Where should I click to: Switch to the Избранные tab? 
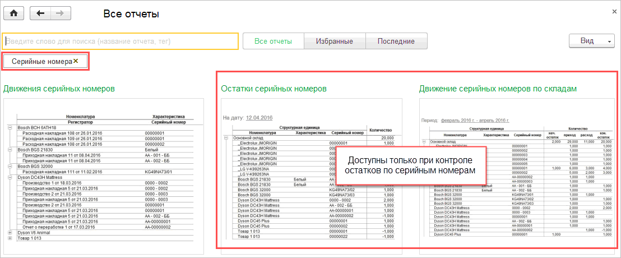coord(335,41)
